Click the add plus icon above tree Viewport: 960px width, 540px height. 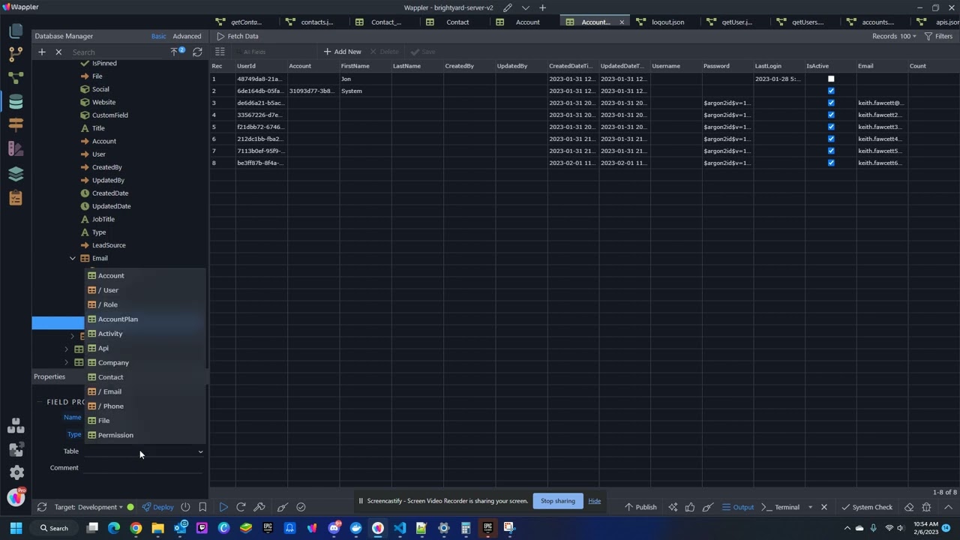(42, 52)
